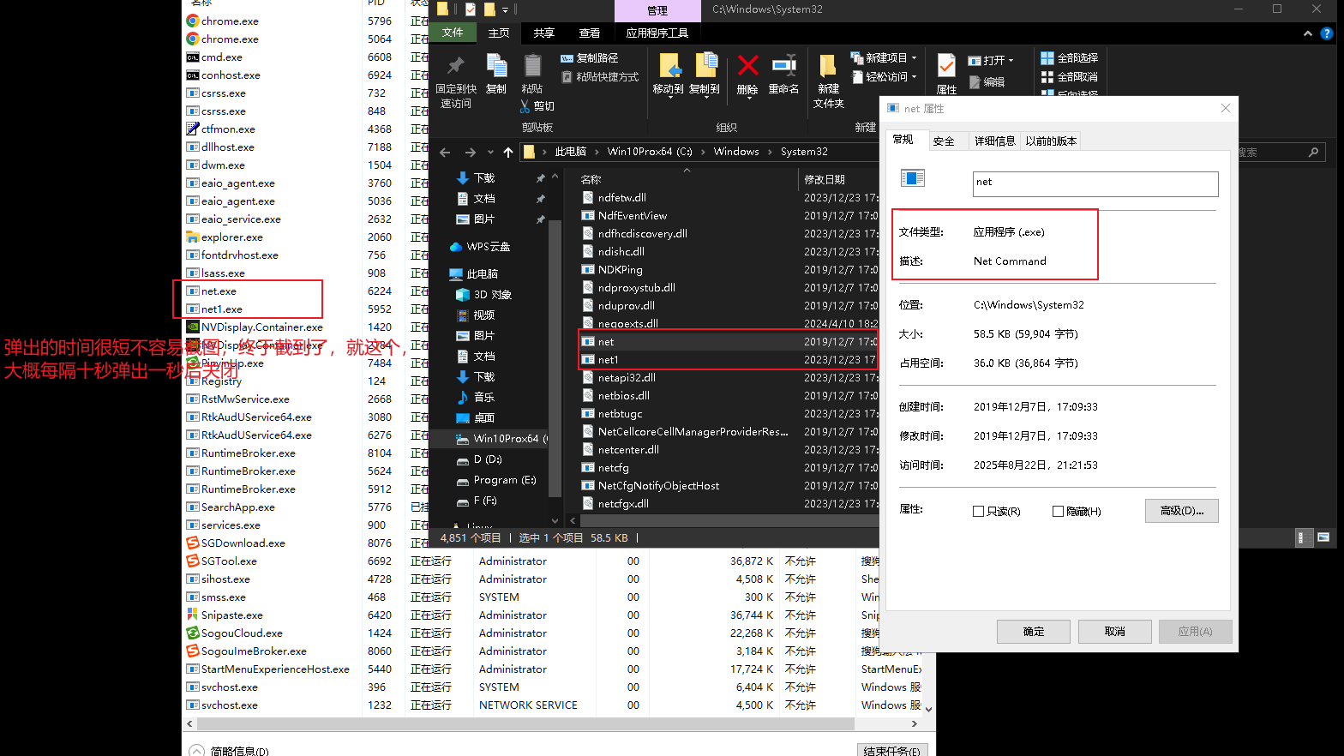
Task: Click the net.exe program icon in properties dialog
Action: tap(913, 178)
